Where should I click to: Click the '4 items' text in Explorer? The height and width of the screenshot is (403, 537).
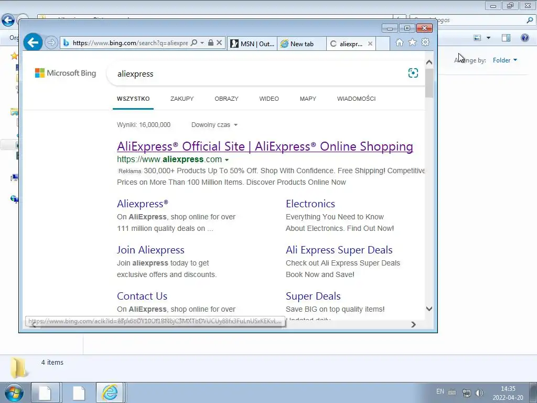52,362
